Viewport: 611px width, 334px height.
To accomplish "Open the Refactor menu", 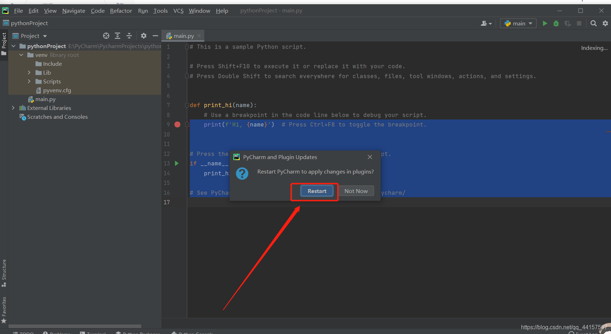I will click(121, 11).
